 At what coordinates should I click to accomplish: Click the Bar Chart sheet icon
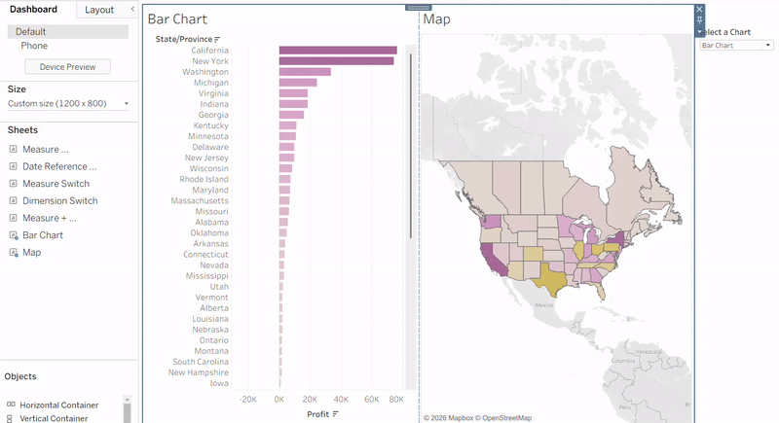point(14,235)
